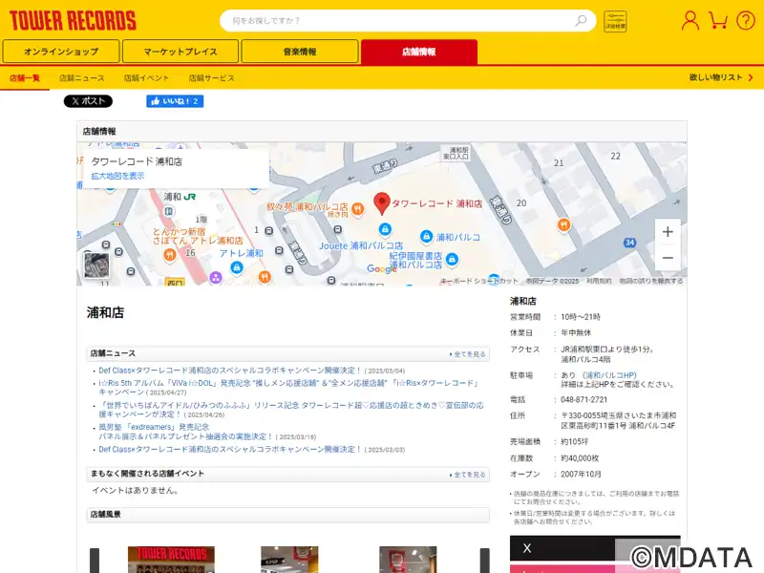764x573 pixels.
Task: Click the Facebook いいね! button
Action: [175, 101]
